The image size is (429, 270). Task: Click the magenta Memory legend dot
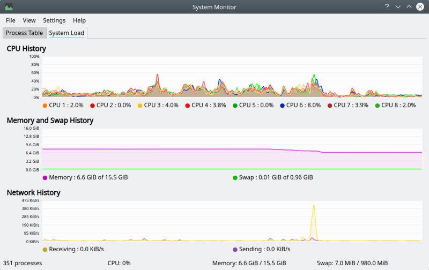click(x=45, y=178)
